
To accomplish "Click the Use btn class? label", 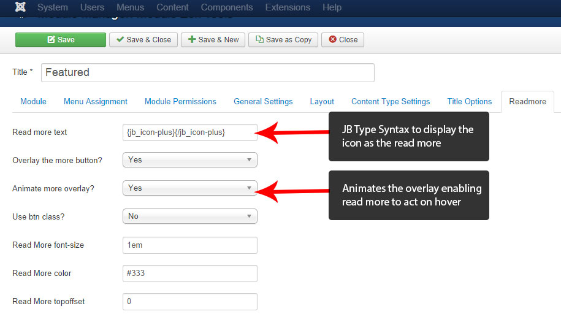I will coord(38,216).
